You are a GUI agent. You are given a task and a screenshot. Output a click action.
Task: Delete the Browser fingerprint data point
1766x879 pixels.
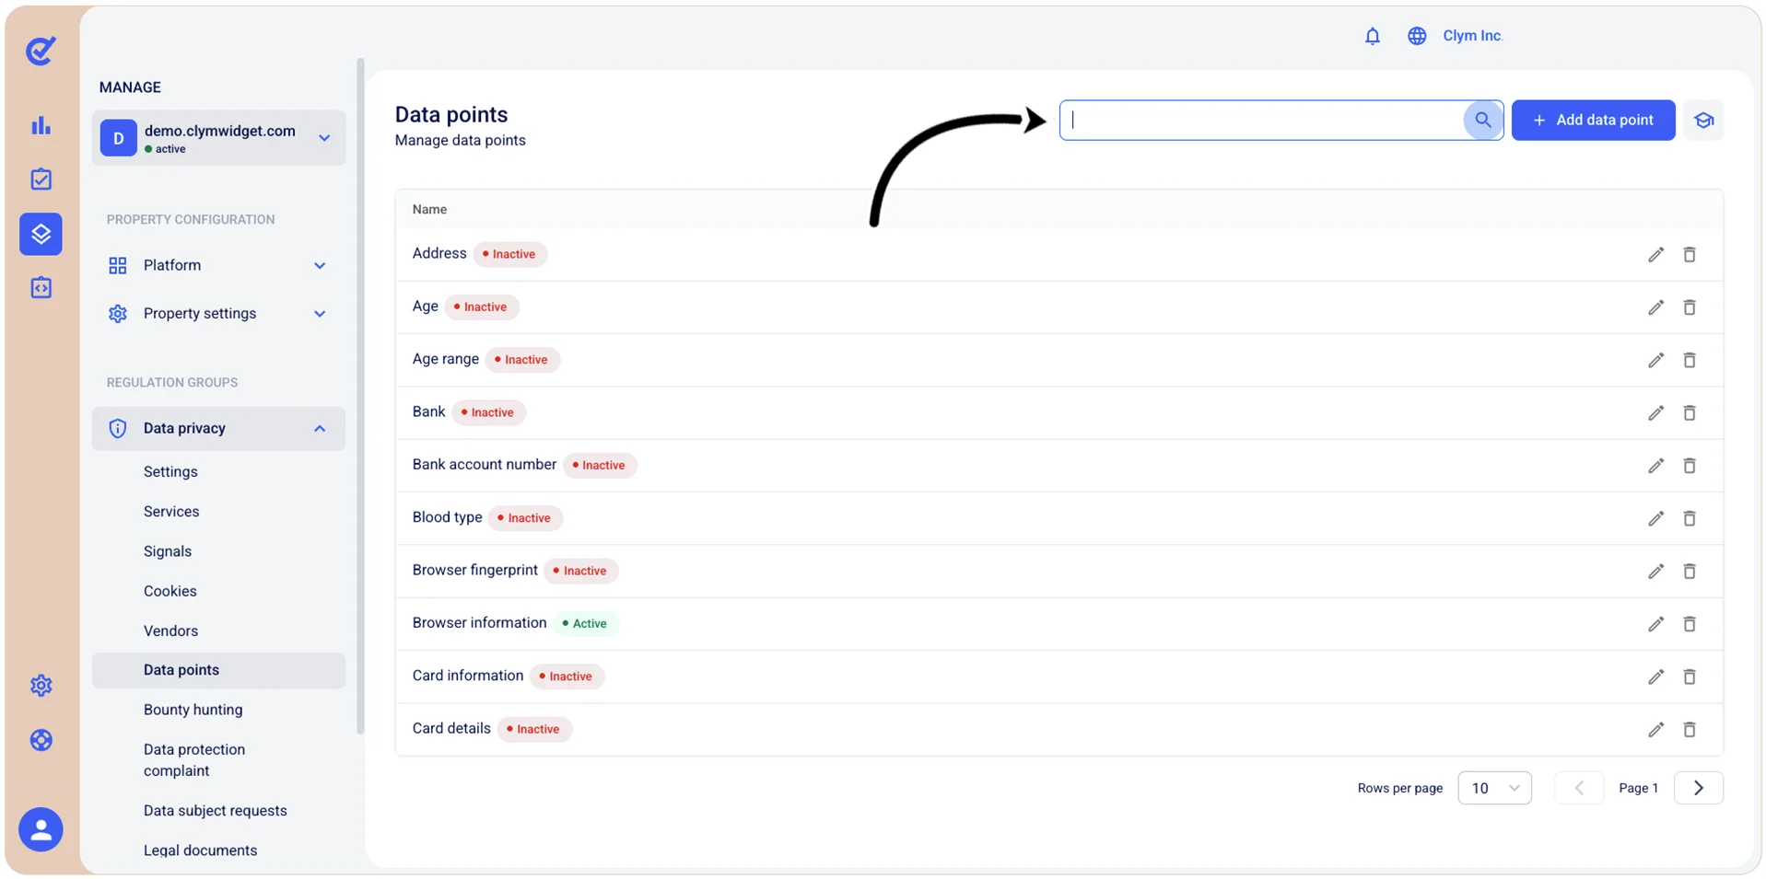[x=1690, y=571]
